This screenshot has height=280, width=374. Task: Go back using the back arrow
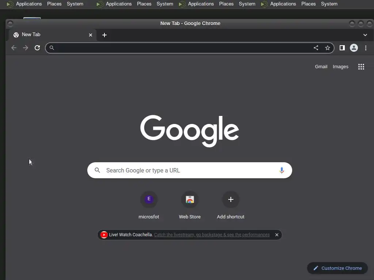point(14,48)
